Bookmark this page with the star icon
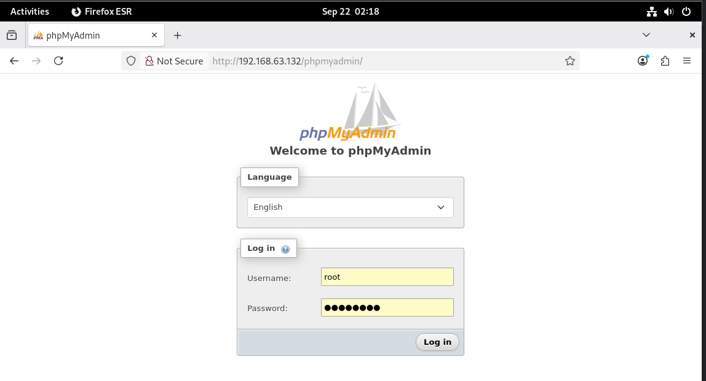 [x=569, y=61]
